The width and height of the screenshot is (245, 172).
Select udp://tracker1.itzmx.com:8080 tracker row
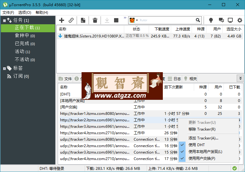[119, 139]
